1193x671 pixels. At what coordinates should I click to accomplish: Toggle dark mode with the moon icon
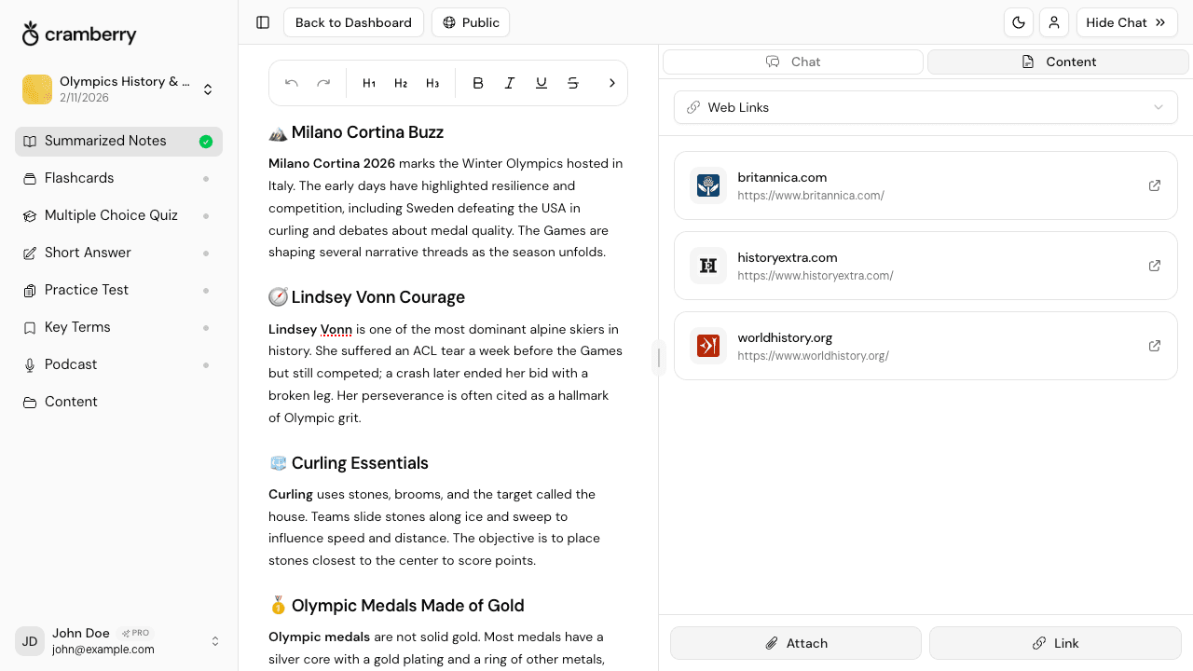[1018, 22]
